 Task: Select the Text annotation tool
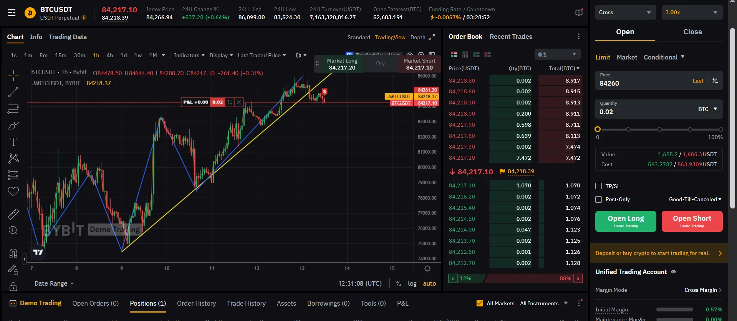click(13, 142)
